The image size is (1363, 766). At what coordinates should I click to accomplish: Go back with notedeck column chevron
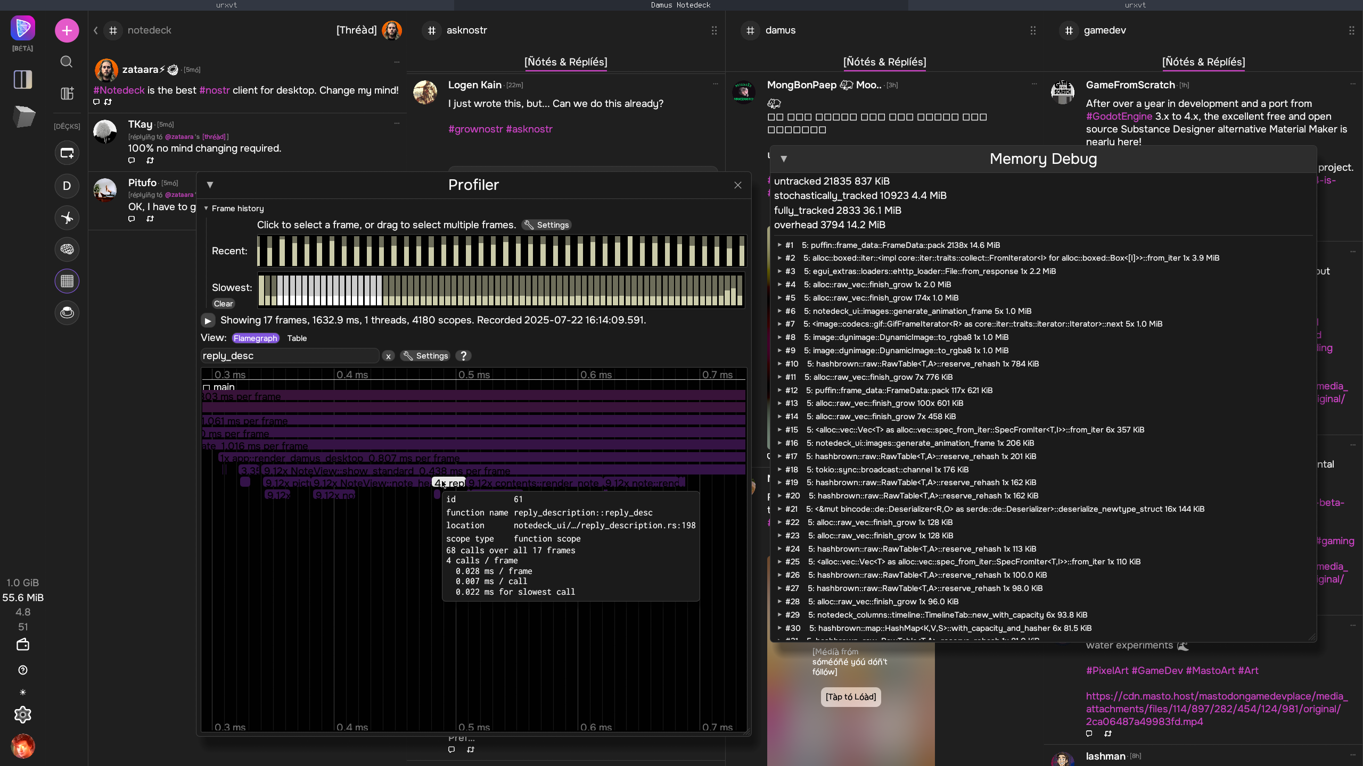(x=96, y=30)
